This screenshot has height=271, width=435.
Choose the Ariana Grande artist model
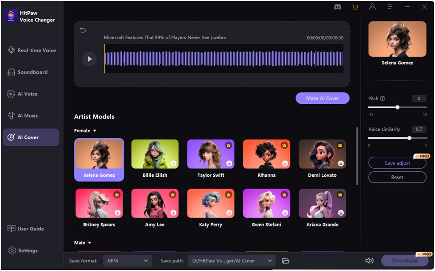(322, 208)
